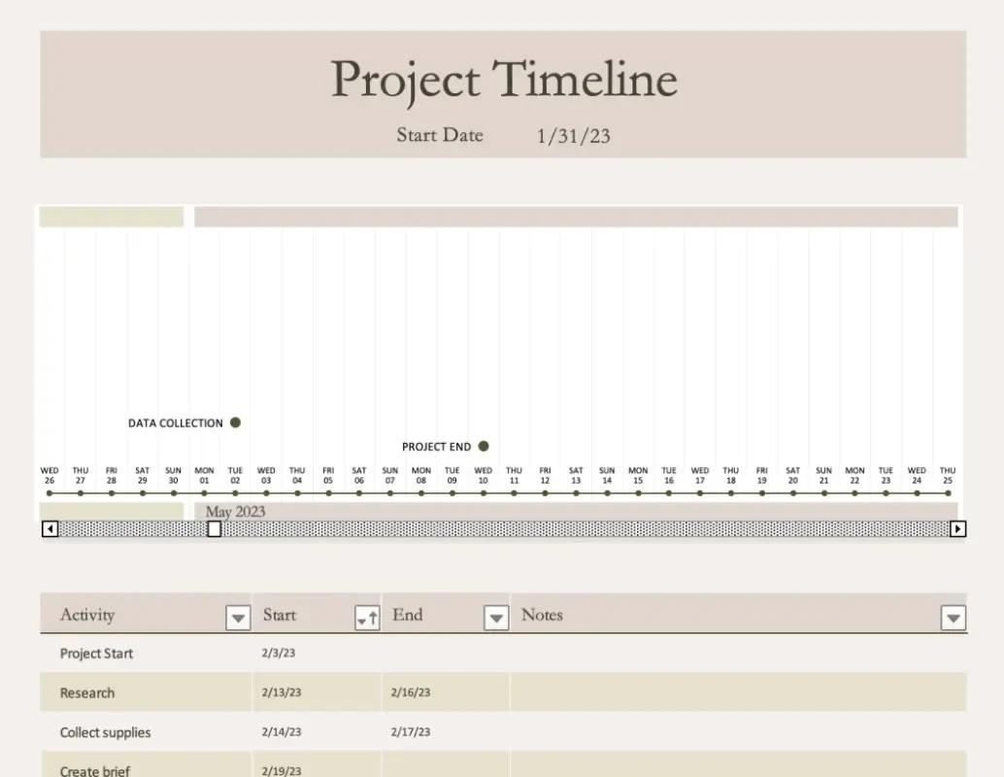Select the Create brief activity cell
Viewport: 1004px width, 777px height.
(x=146, y=764)
